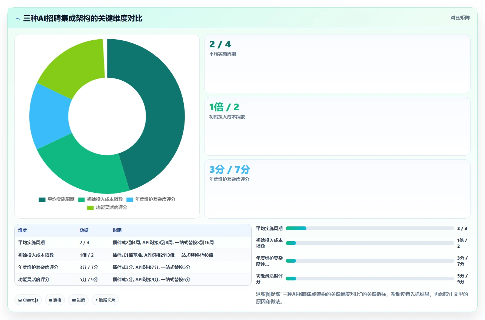Click the 数据卡片 tag chip
The height and width of the screenshot is (320, 485).
tap(105, 300)
